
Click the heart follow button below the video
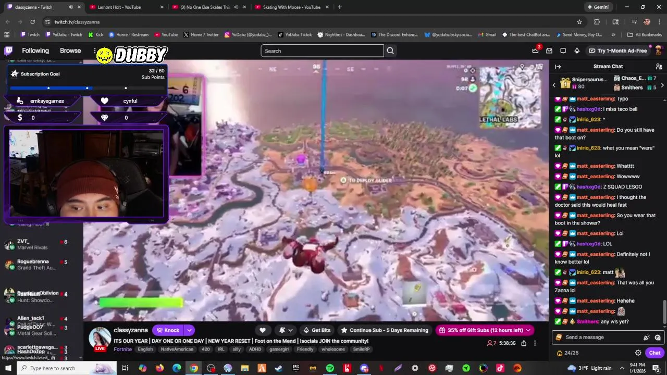pyautogui.click(x=263, y=330)
